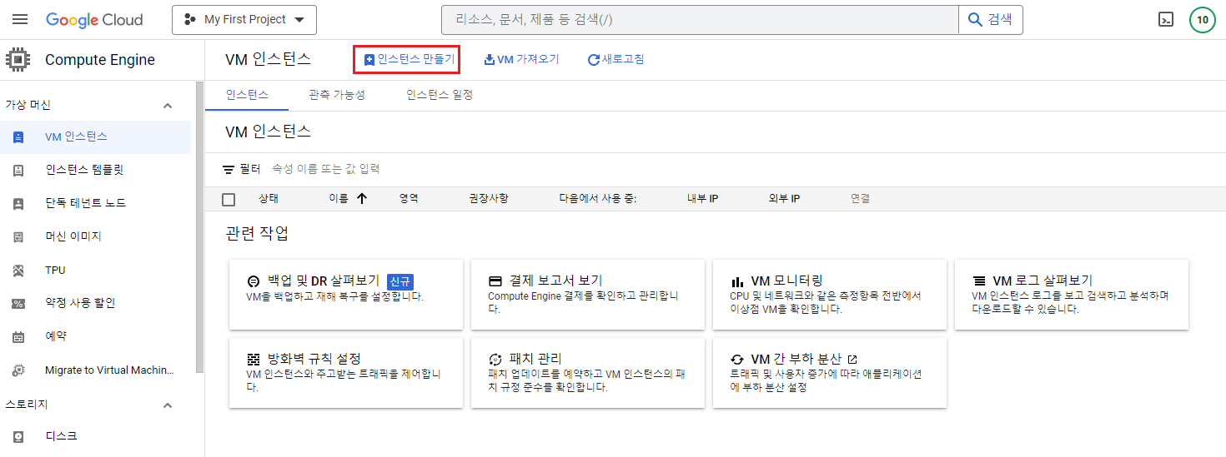Open the 결제 보고서 보기 card
This screenshot has height=457, width=1226.
(x=588, y=295)
